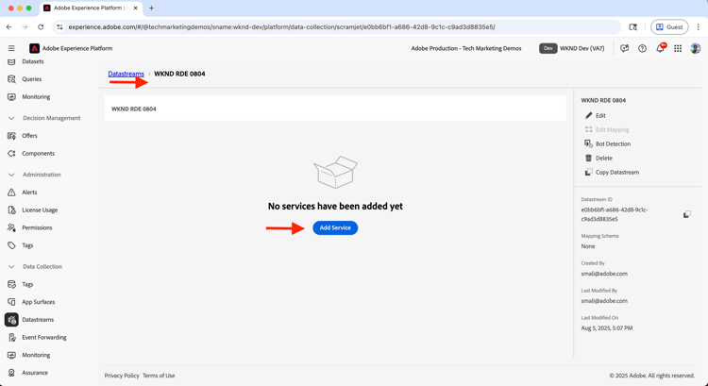Image resolution: width=708 pixels, height=386 pixels.
Task: Click the Add Service button
Action: 335,228
